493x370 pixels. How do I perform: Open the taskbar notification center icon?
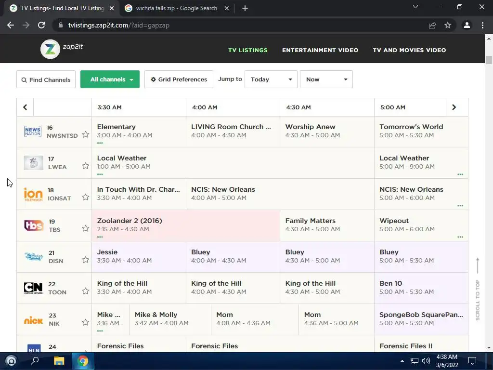[472, 360]
